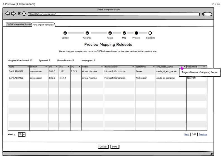Open the IP3 column dropdown arrow

point(79,67)
